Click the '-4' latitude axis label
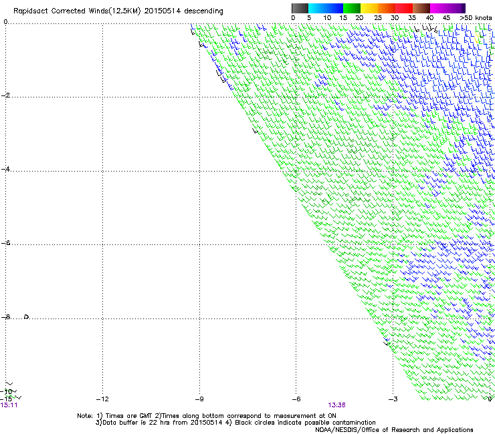This screenshot has height=434, width=495. point(5,169)
